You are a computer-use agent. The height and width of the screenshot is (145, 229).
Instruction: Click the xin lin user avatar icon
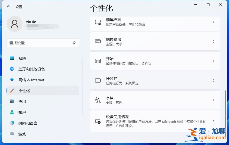click(15, 24)
